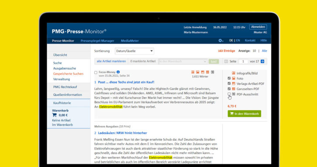Open the Warenkorb sidebar heading
This screenshot has width=317, height=167.
click(x=60, y=111)
